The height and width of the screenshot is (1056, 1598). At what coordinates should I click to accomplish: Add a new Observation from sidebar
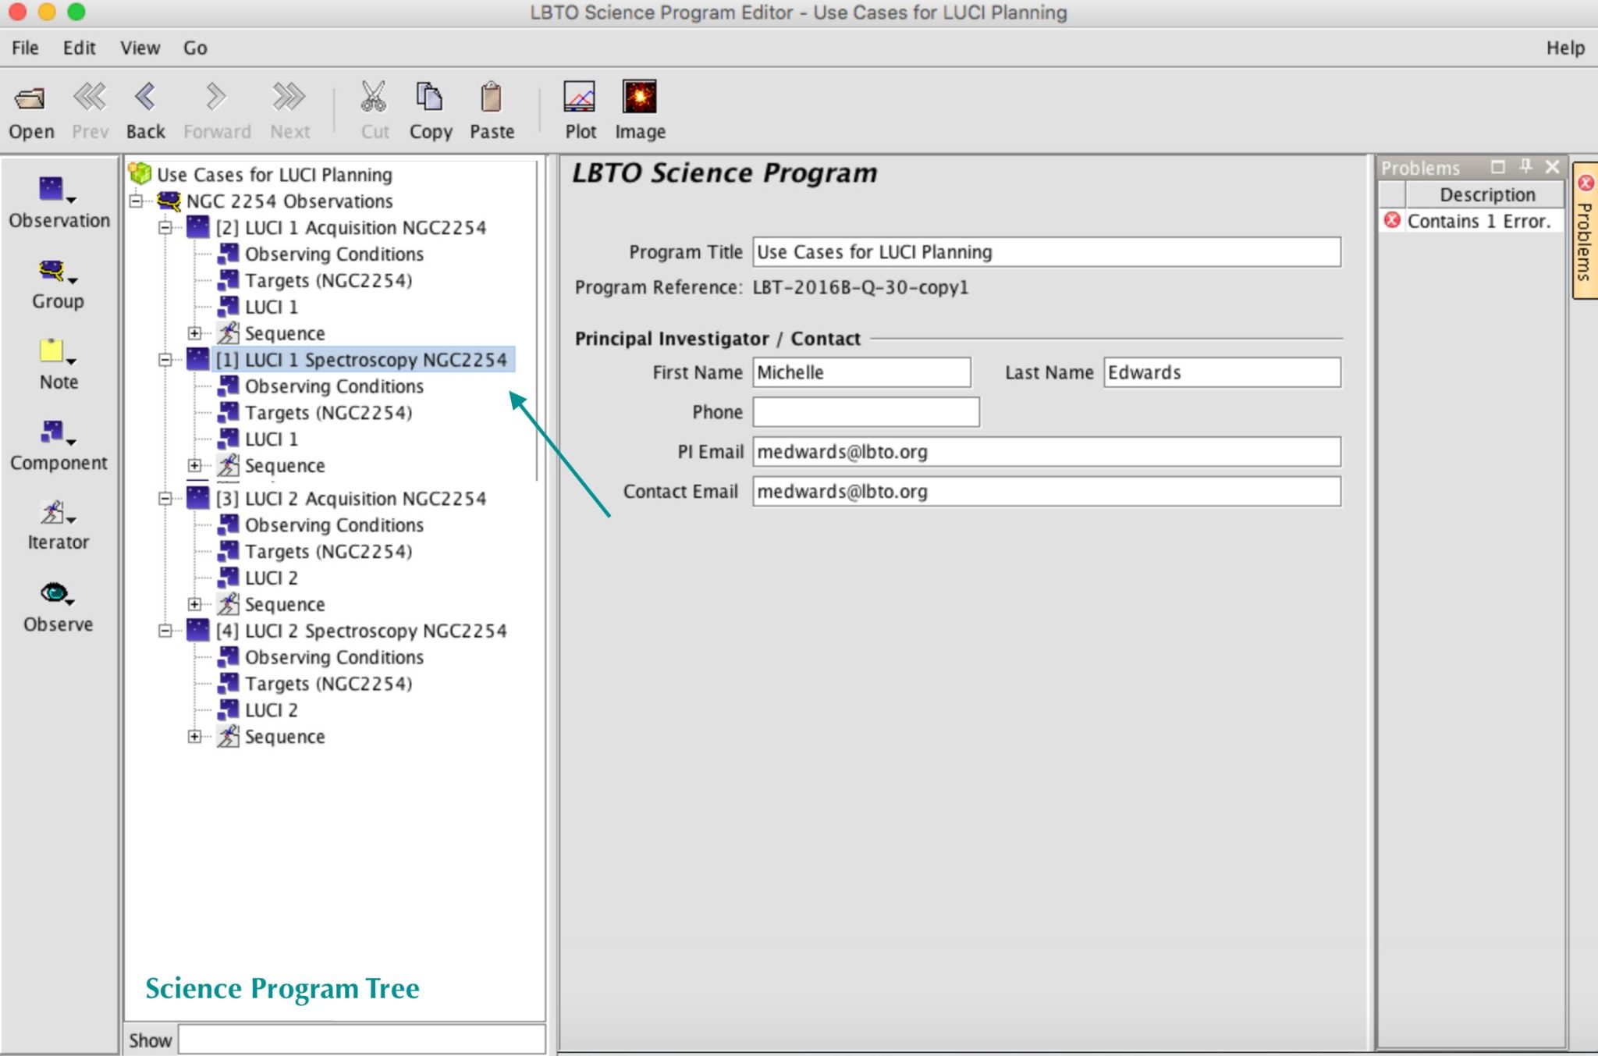point(59,202)
